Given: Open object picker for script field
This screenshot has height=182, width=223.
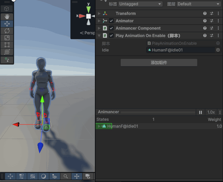Looking at the screenshot, I should click(x=218, y=43).
